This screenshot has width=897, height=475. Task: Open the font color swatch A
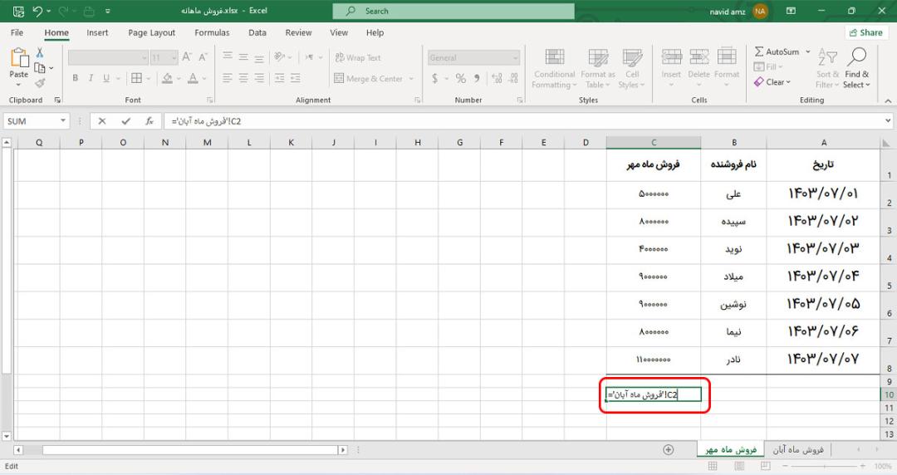(x=193, y=78)
